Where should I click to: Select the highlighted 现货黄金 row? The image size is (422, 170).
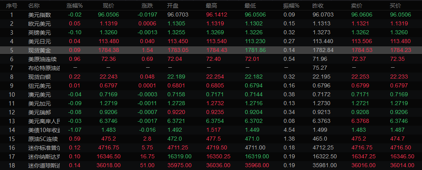tap(40, 50)
